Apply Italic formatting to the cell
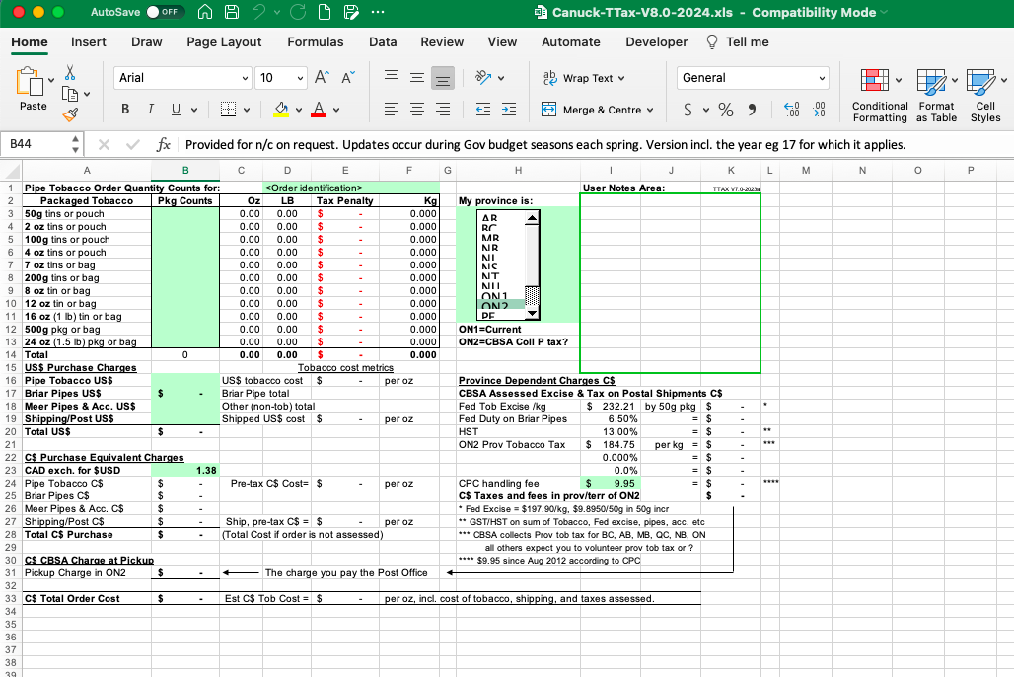Screen dimensions: 1014x677 coord(151,110)
